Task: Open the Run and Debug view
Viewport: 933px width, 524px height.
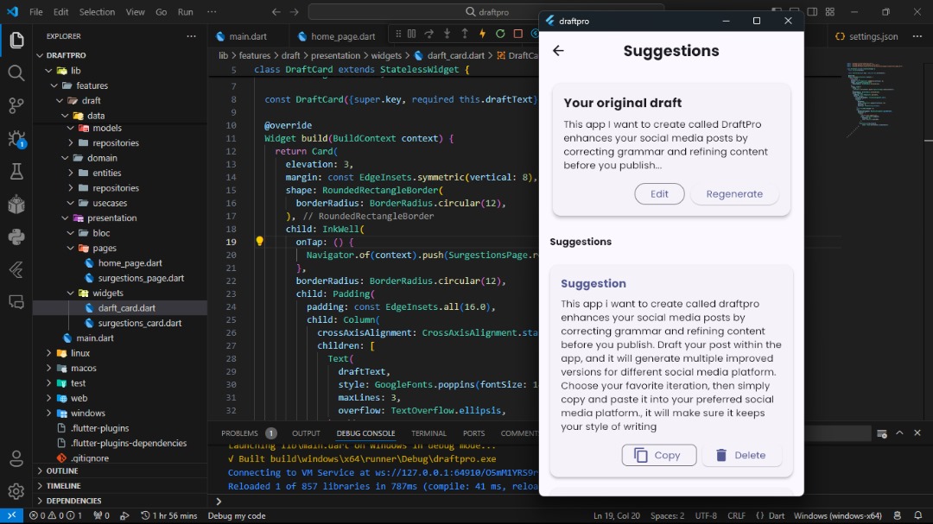Action: point(16,139)
